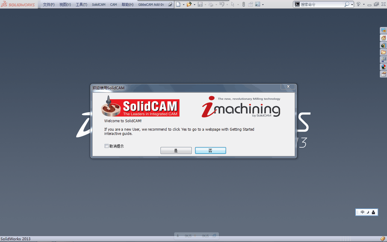Click the command prompt icon in search box

click(x=297, y=5)
